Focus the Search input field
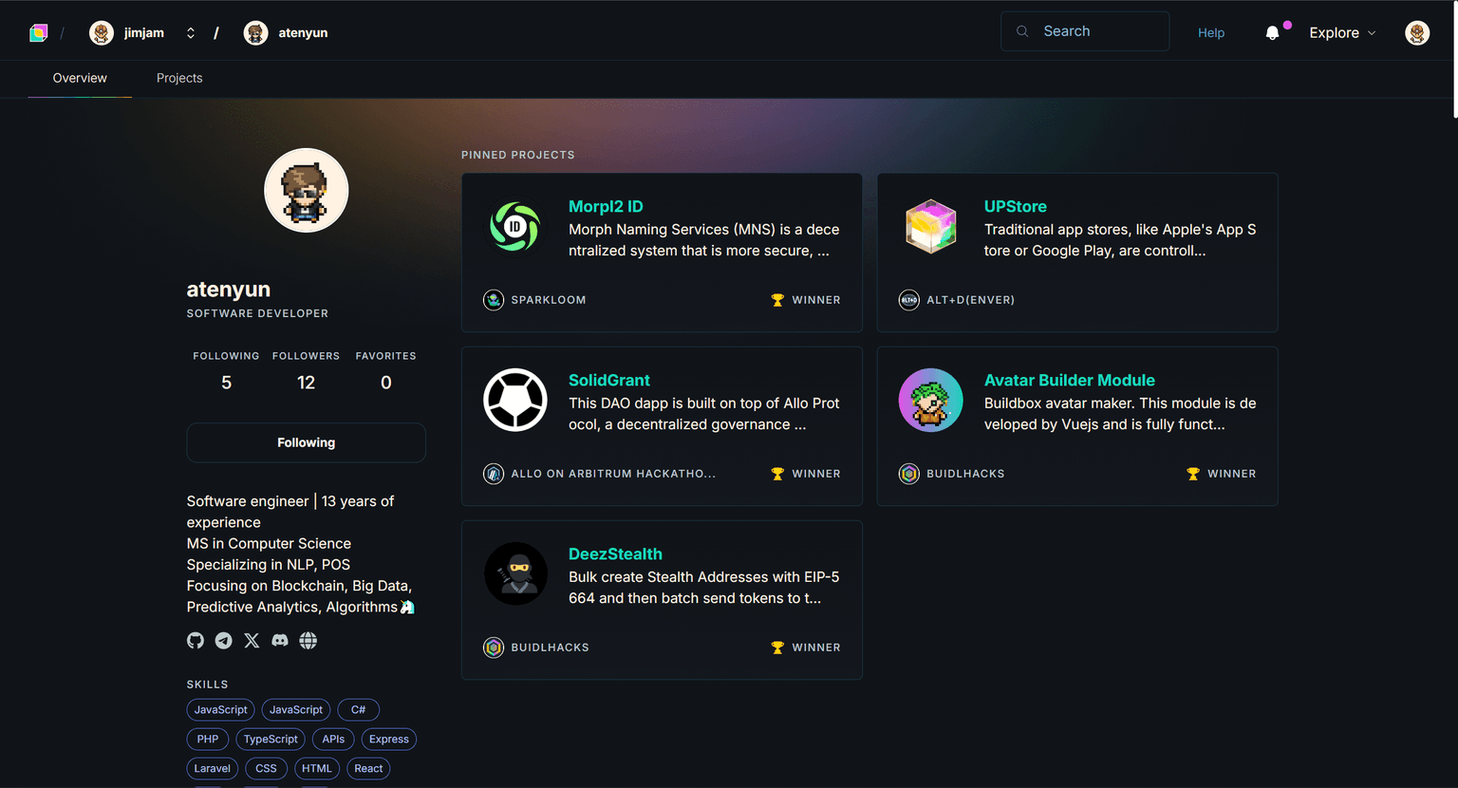The width and height of the screenshot is (1458, 788). [1085, 31]
